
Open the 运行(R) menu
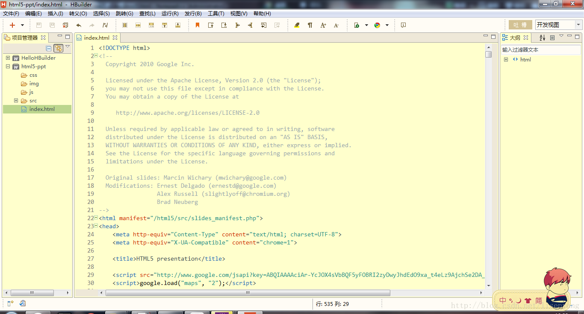[x=170, y=14]
